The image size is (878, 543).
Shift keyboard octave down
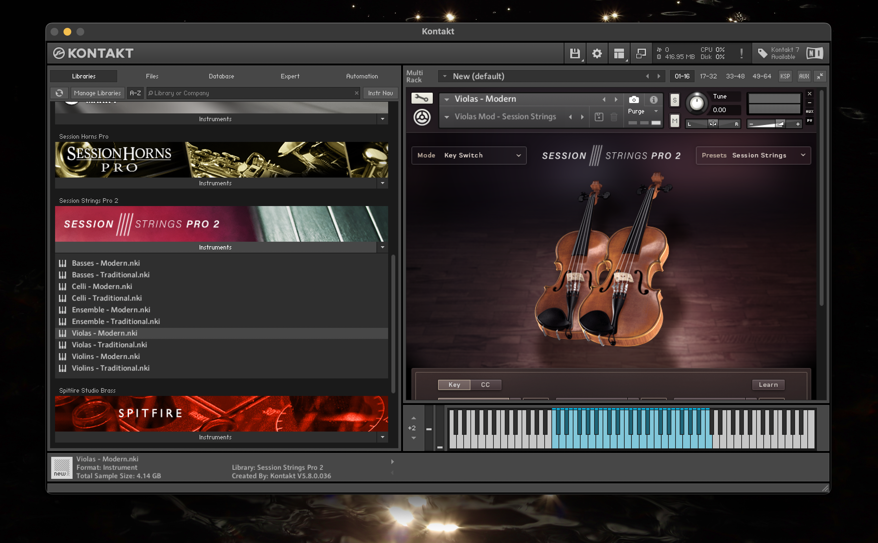coord(413,438)
